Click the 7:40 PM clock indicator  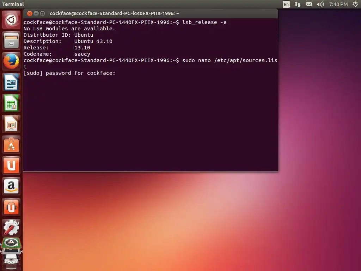[x=338, y=4]
